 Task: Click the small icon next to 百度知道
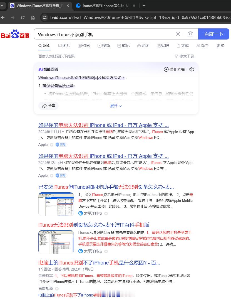[57, 289]
